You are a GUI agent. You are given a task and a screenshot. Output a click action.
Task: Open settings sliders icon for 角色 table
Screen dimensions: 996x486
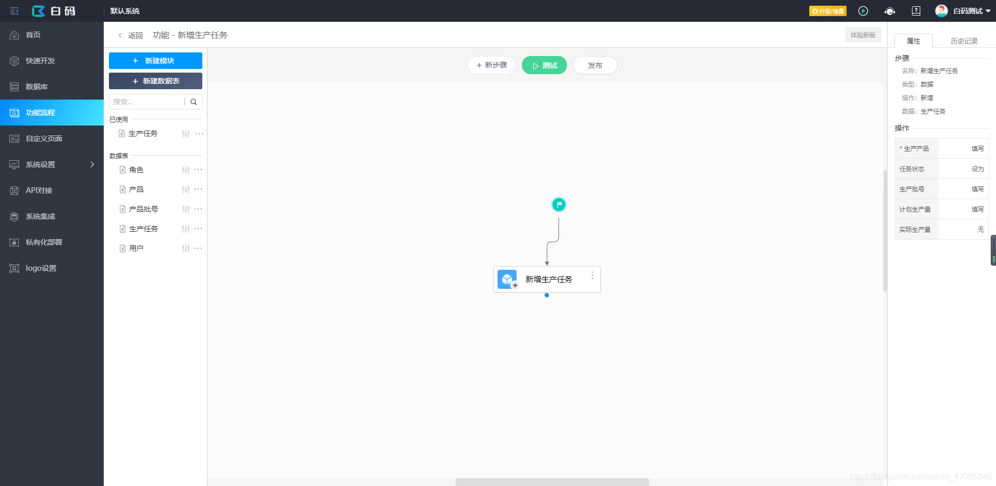point(186,170)
